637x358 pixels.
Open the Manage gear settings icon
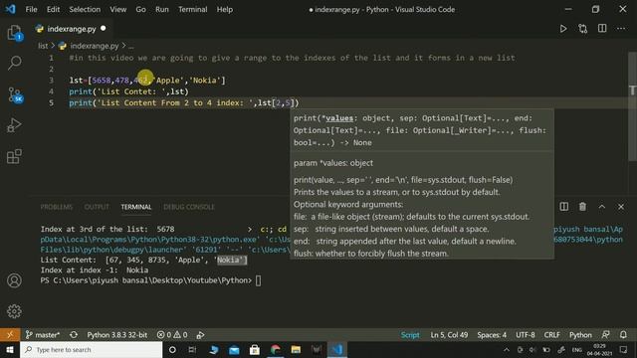point(14,311)
